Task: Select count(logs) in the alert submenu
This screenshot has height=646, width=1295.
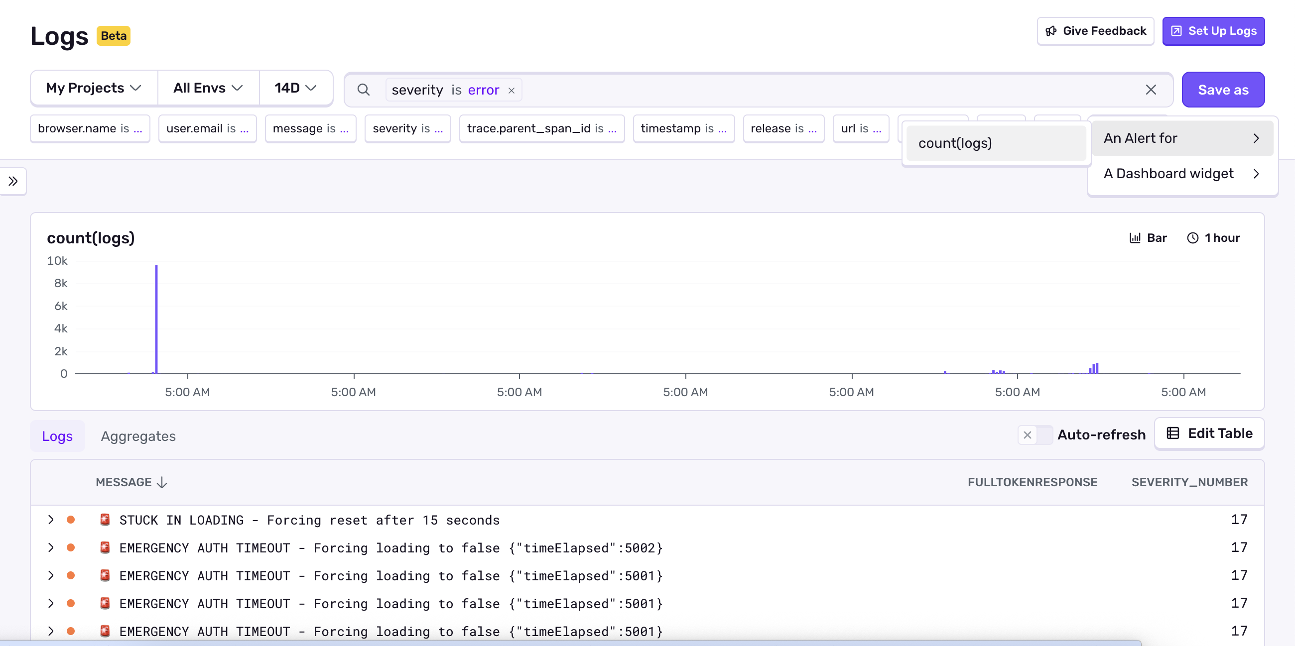Action: [x=996, y=144]
